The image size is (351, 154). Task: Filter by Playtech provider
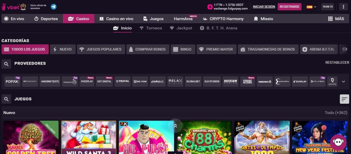click(158, 82)
